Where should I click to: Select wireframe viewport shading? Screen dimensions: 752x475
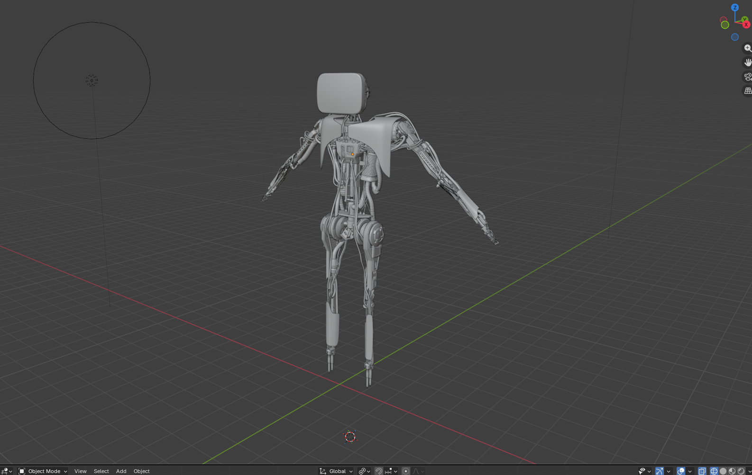(714, 471)
